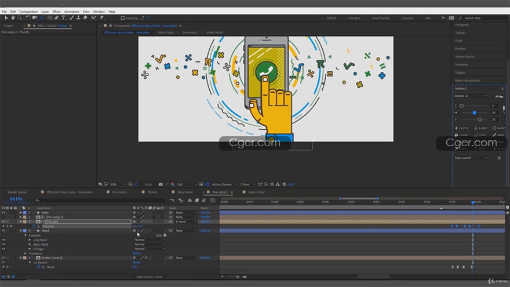Toggle the Rotation stopwatch on Thumb
510x287 pixels.
[x=34, y=226]
